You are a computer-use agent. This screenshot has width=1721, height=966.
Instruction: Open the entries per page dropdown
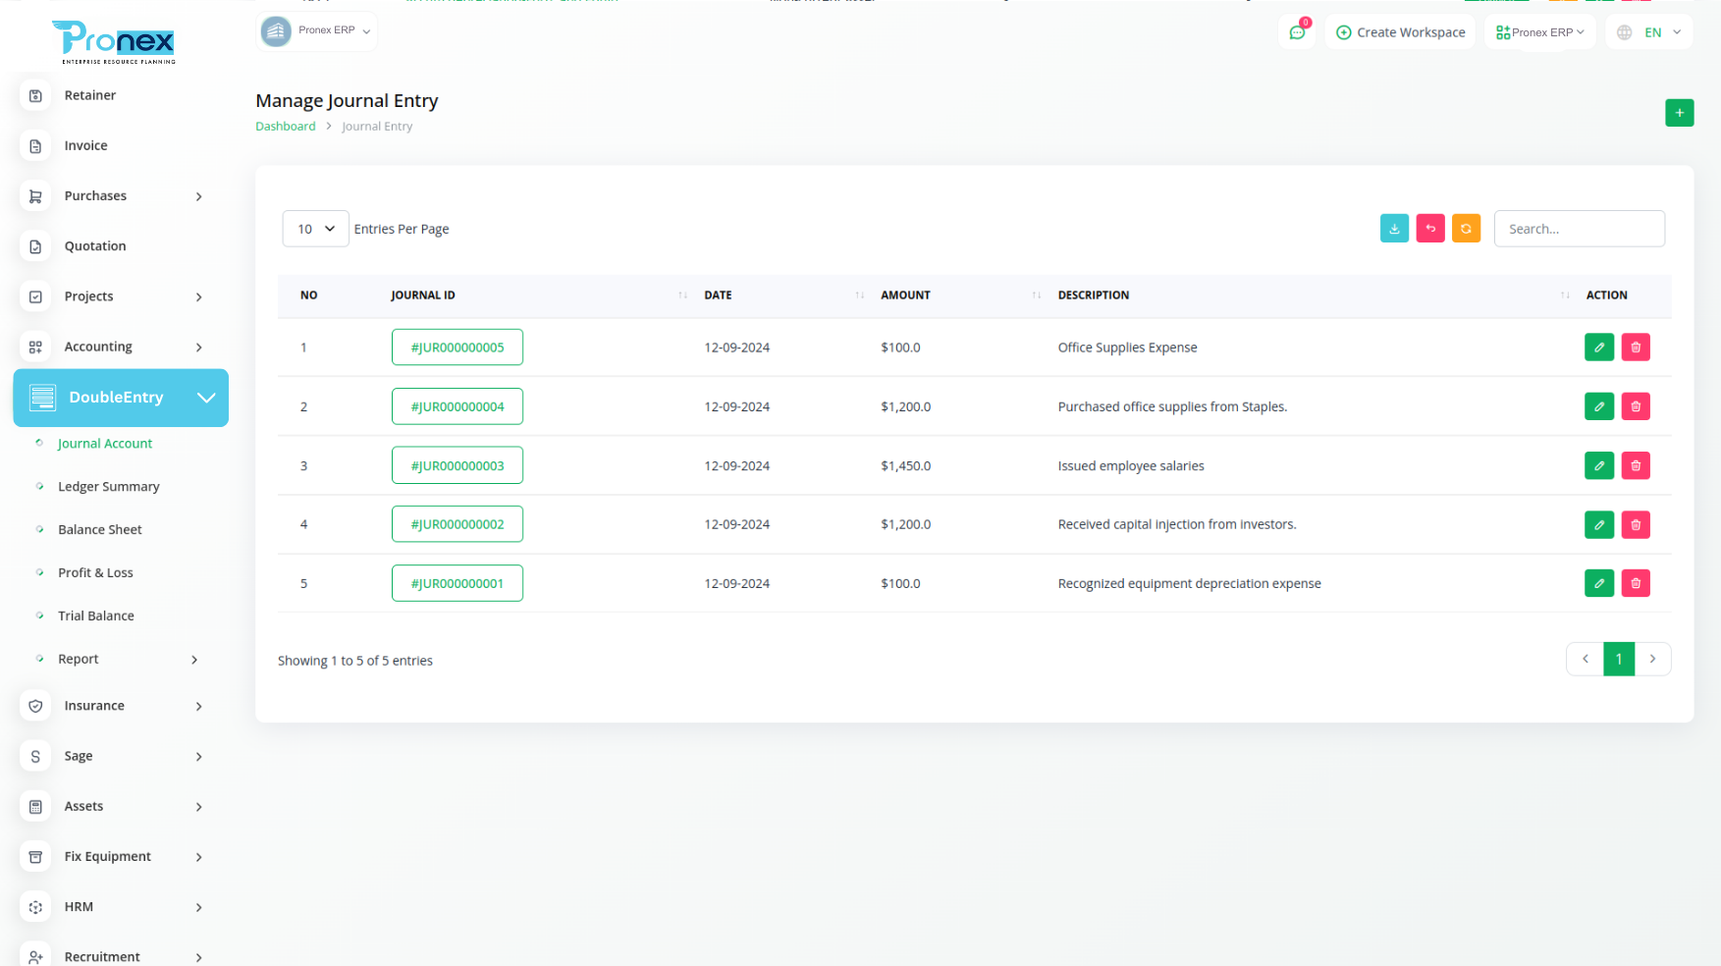pyautogui.click(x=315, y=229)
